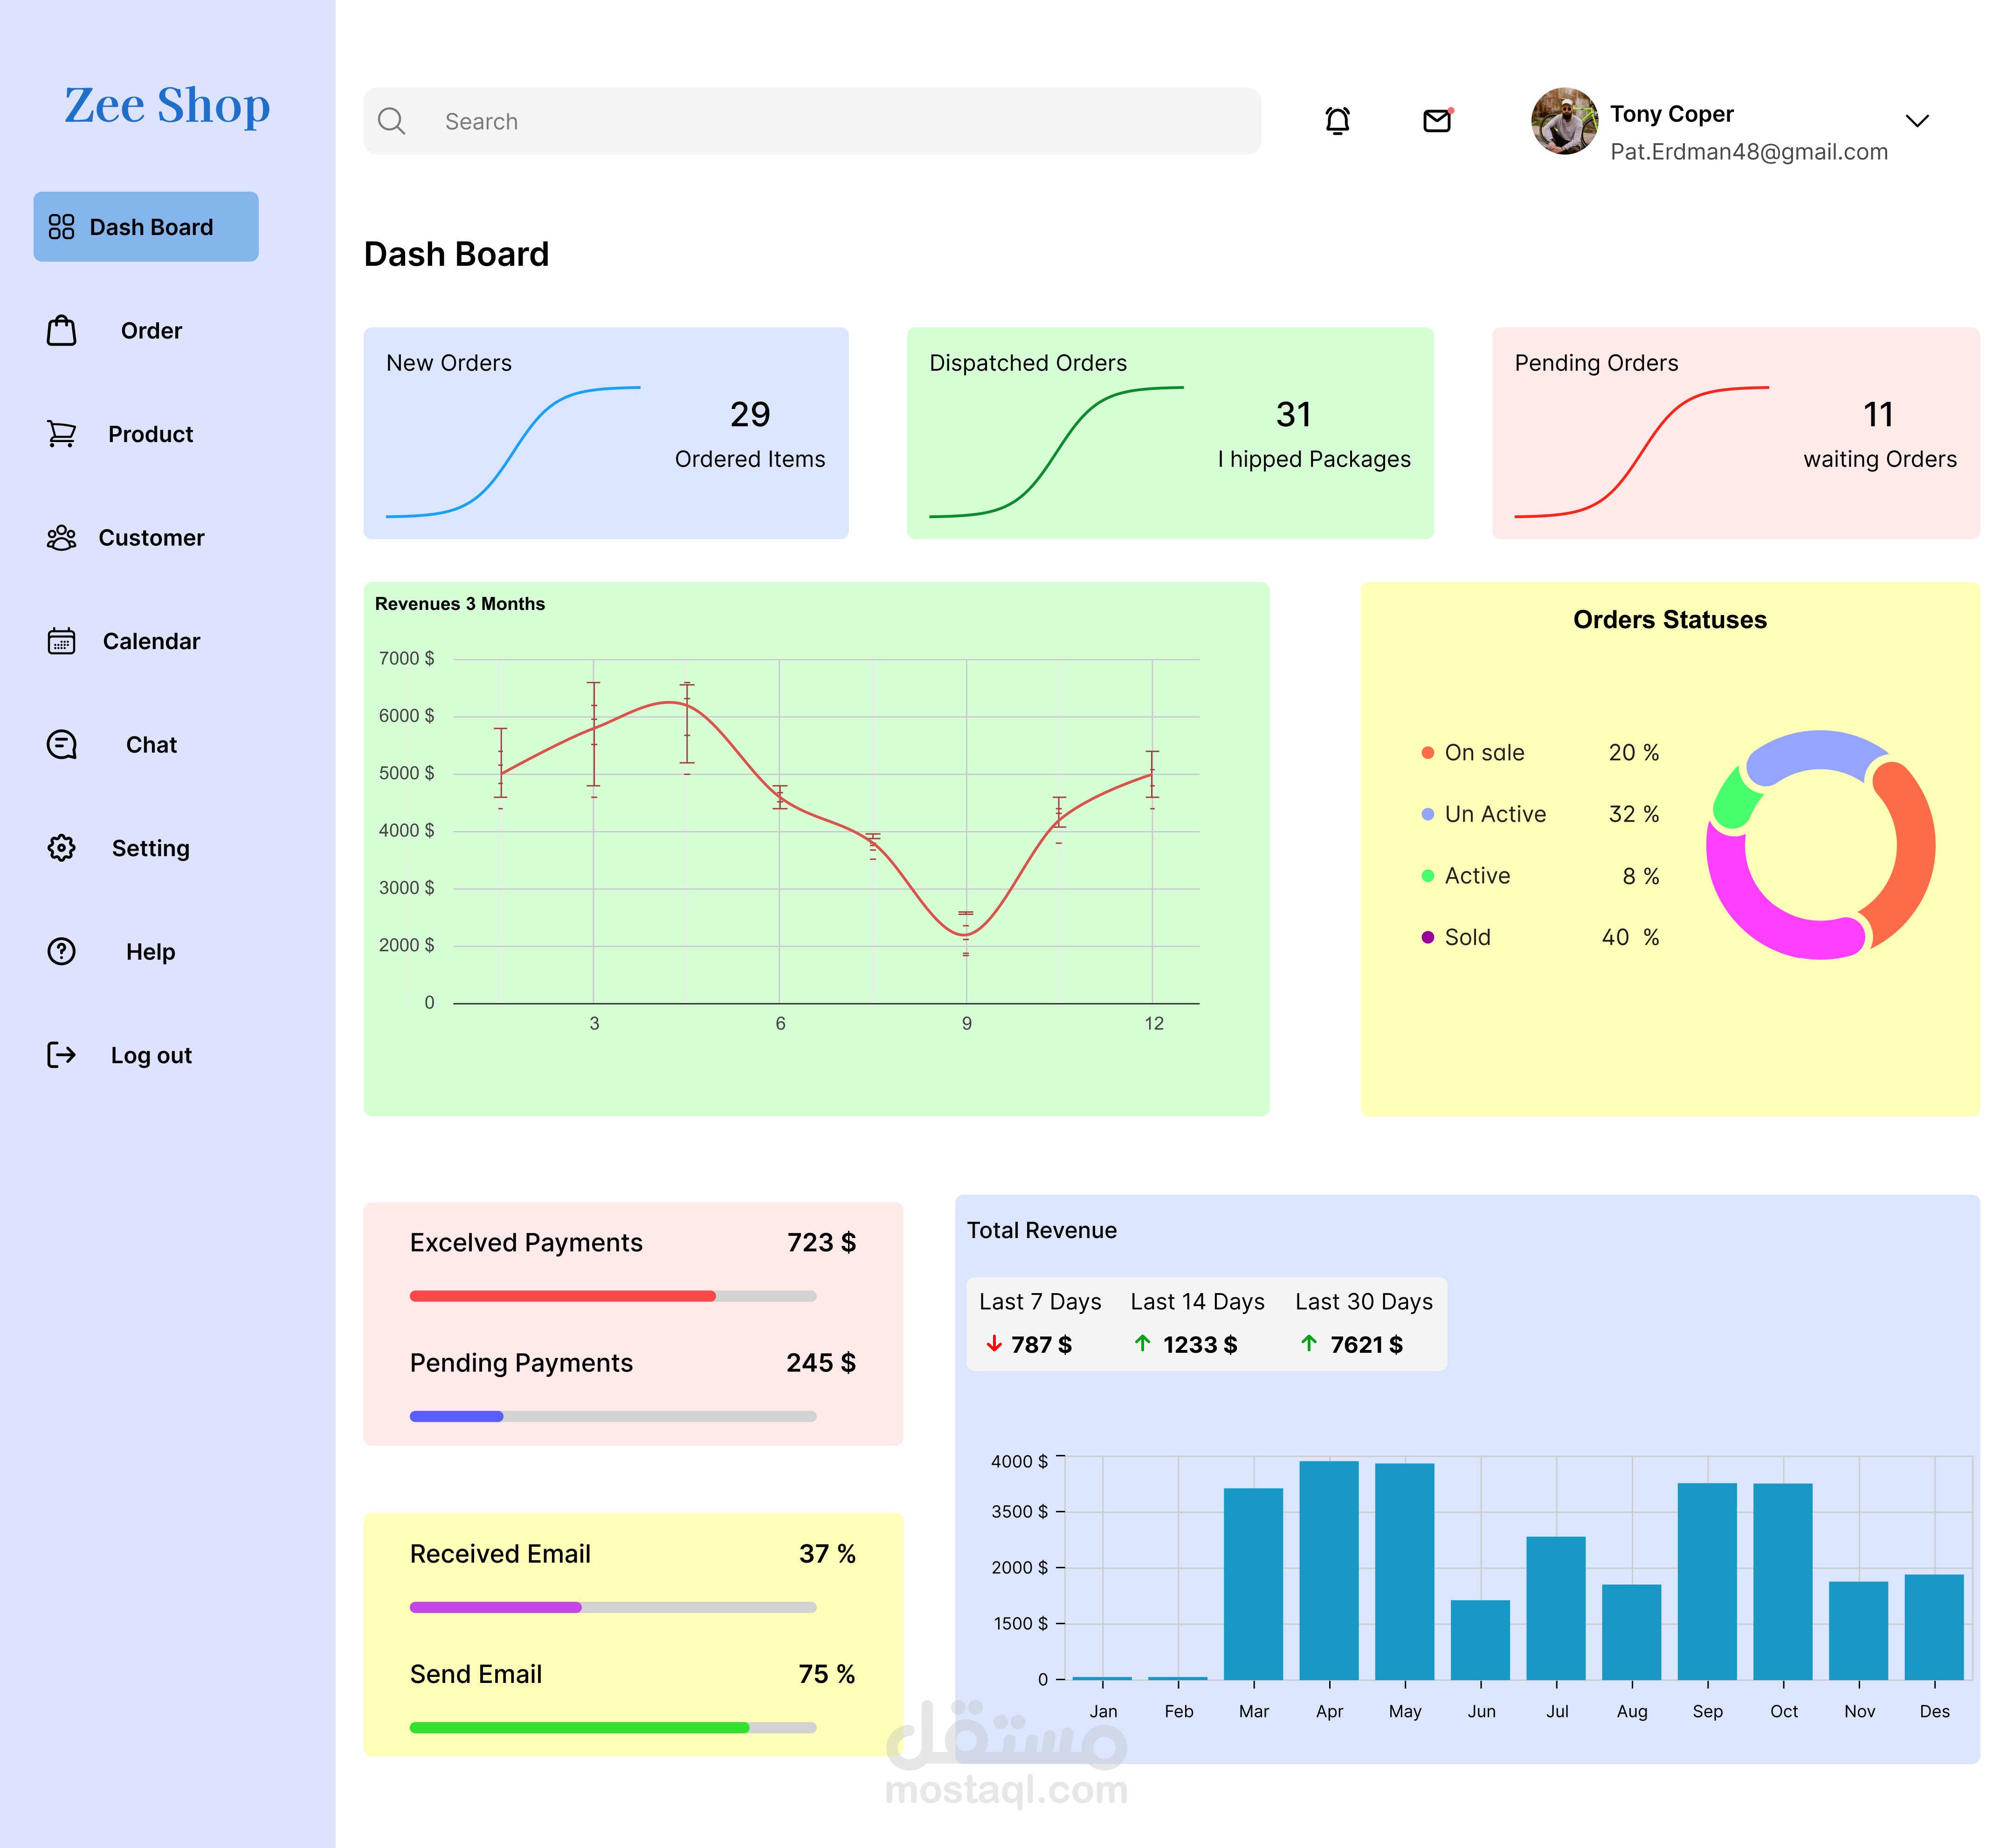Expand the user profile dropdown chevron
Image resolution: width=2014 pixels, height=1848 pixels.
tap(1916, 121)
